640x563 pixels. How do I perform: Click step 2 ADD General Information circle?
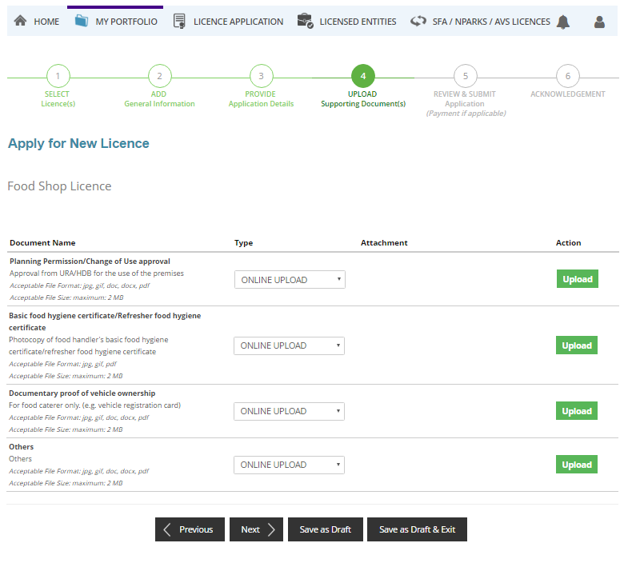(x=159, y=76)
